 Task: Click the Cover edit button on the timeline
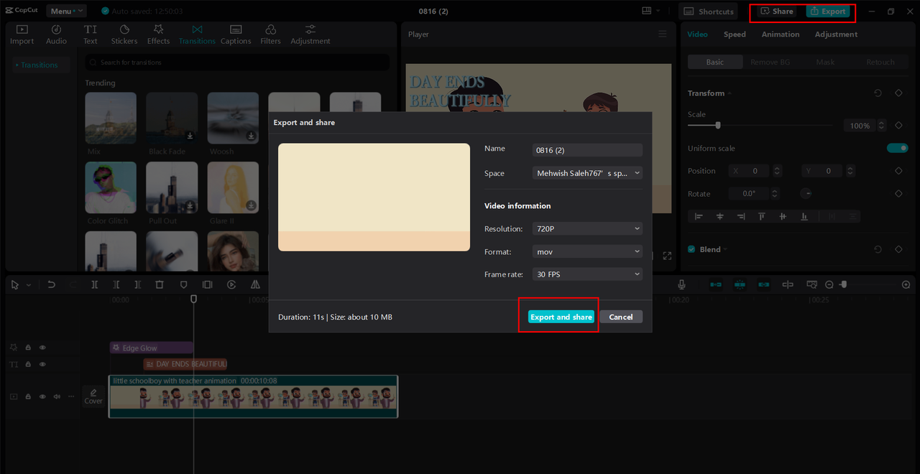pos(93,396)
